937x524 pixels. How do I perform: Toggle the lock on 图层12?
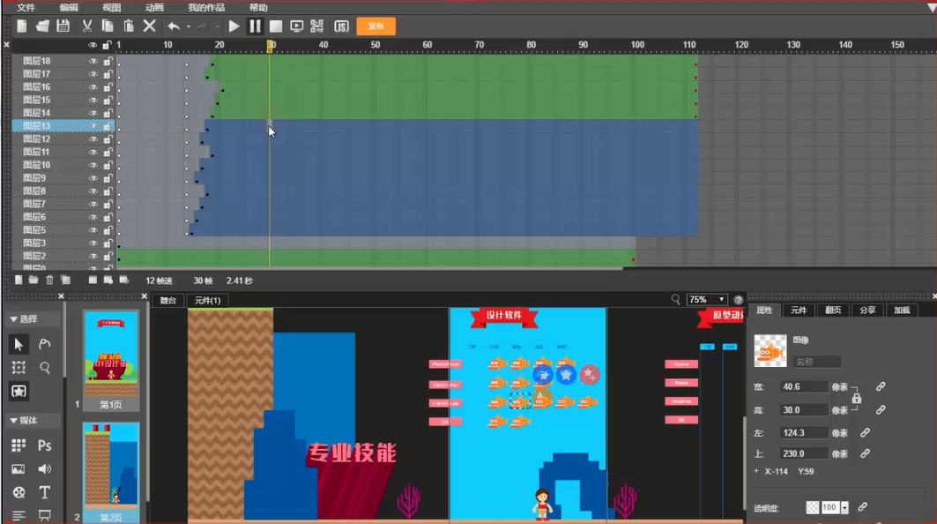108,139
